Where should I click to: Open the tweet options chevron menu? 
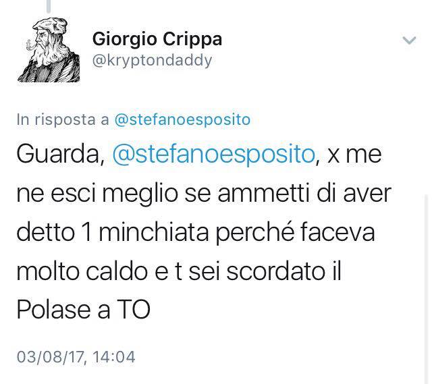point(409,40)
